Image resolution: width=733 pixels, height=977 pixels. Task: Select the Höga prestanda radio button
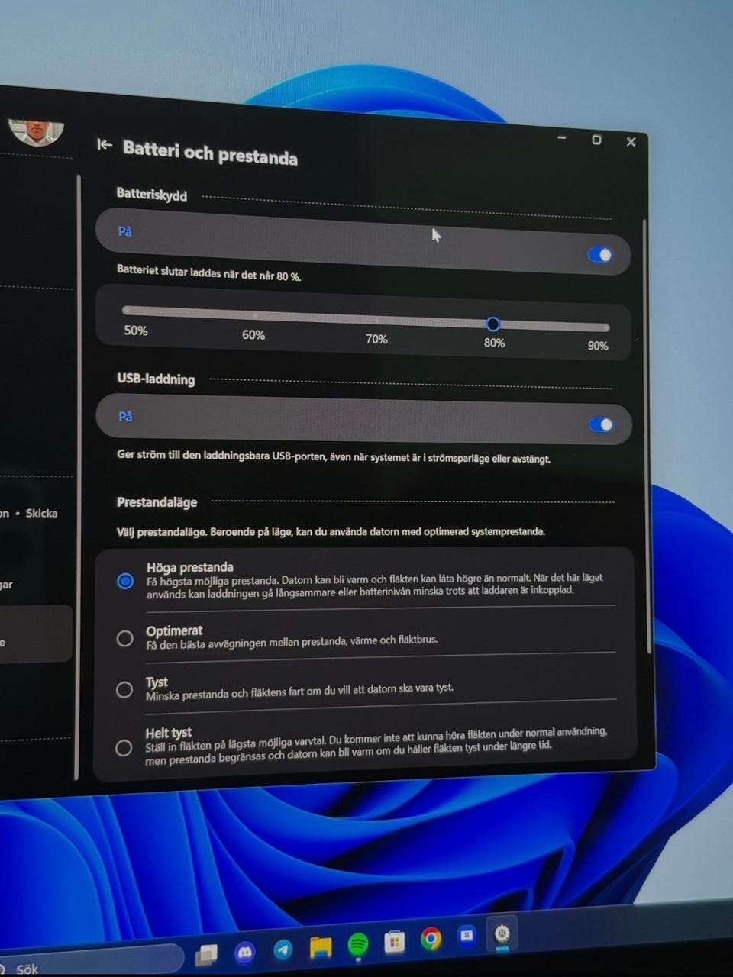click(x=125, y=581)
